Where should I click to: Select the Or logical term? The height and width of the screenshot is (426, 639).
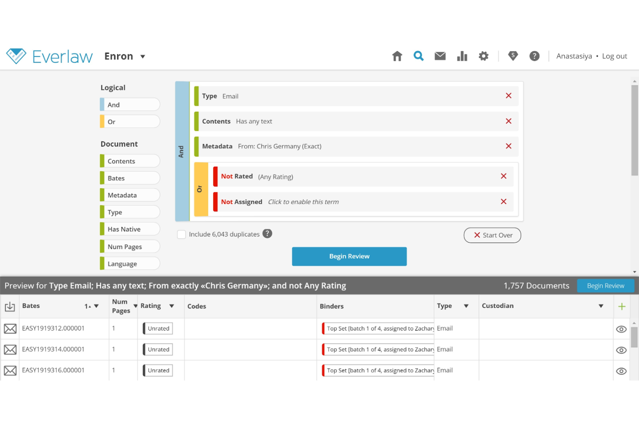pos(130,122)
